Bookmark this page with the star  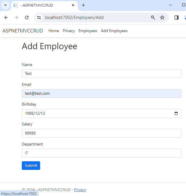(162, 18)
